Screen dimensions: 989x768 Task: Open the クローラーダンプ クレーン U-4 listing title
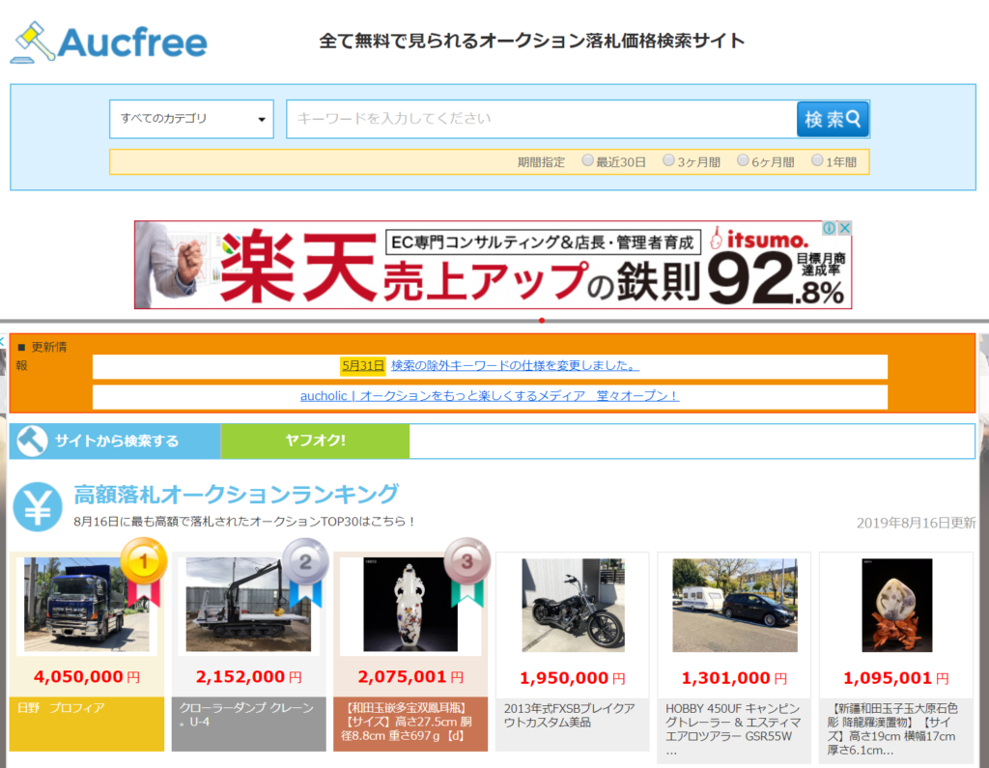pos(246,714)
